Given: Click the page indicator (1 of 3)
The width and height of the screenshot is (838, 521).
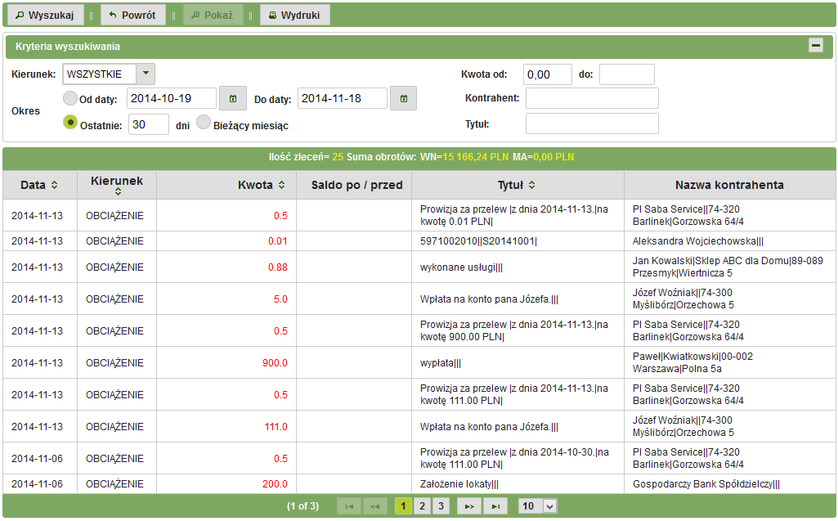Looking at the screenshot, I should 303,506.
